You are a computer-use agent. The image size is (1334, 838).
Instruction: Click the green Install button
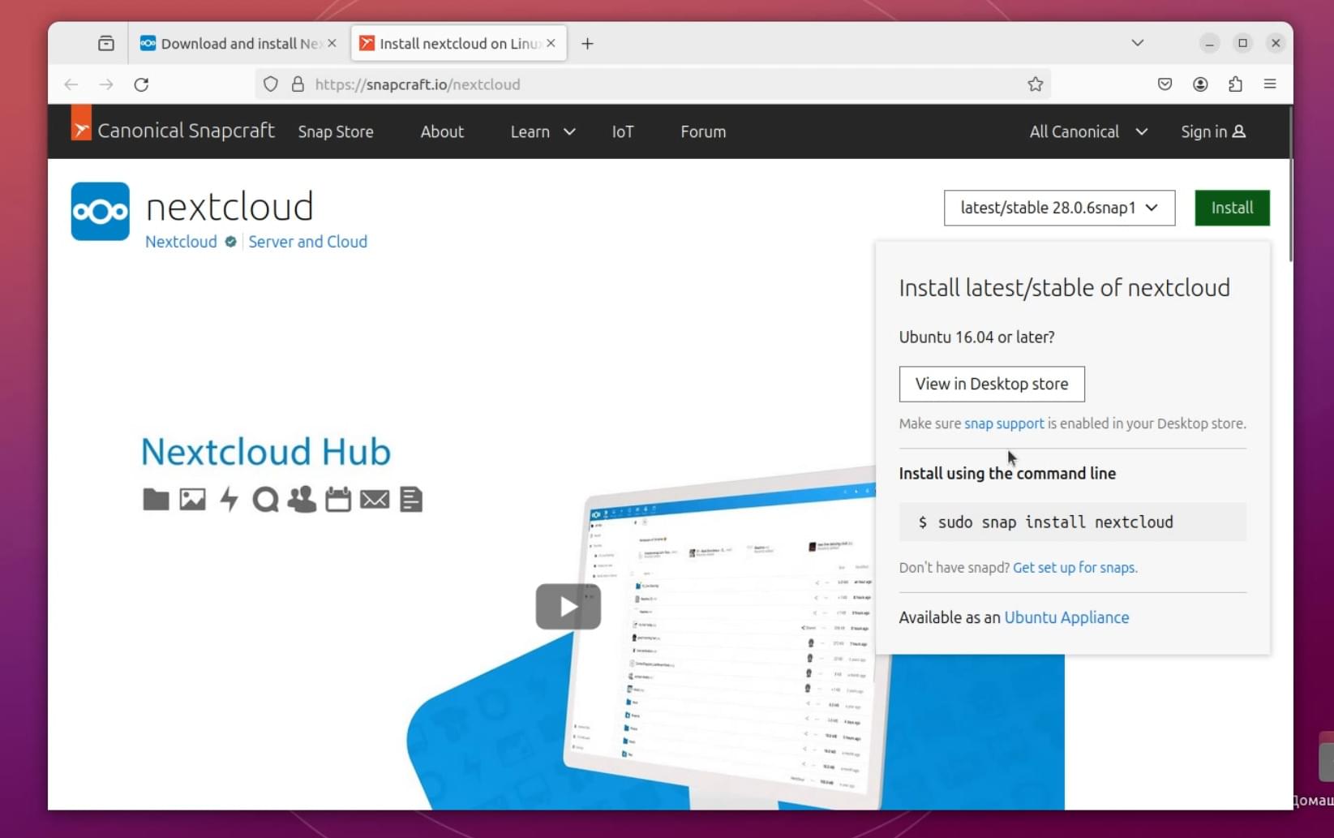(1232, 208)
